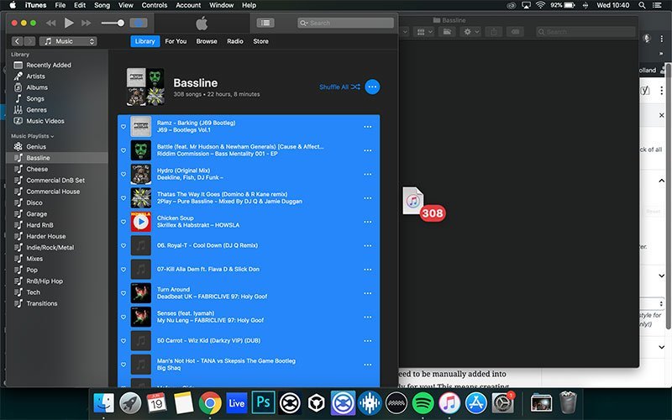
Task: Open Spotify from the Dock
Action: [x=423, y=403]
